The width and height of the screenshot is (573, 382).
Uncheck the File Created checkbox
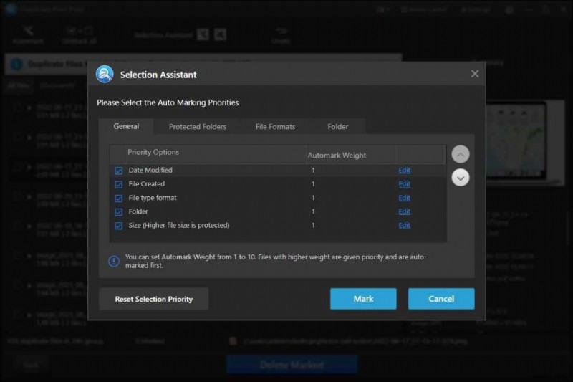click(118, 184)
